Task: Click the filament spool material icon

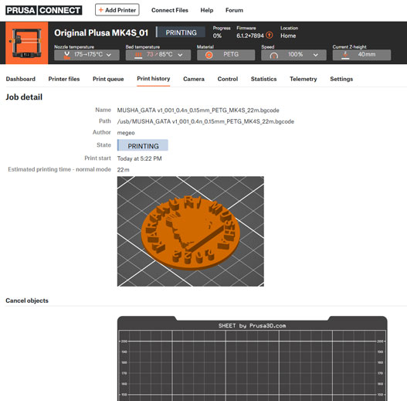Action: [x=209, y=55]
